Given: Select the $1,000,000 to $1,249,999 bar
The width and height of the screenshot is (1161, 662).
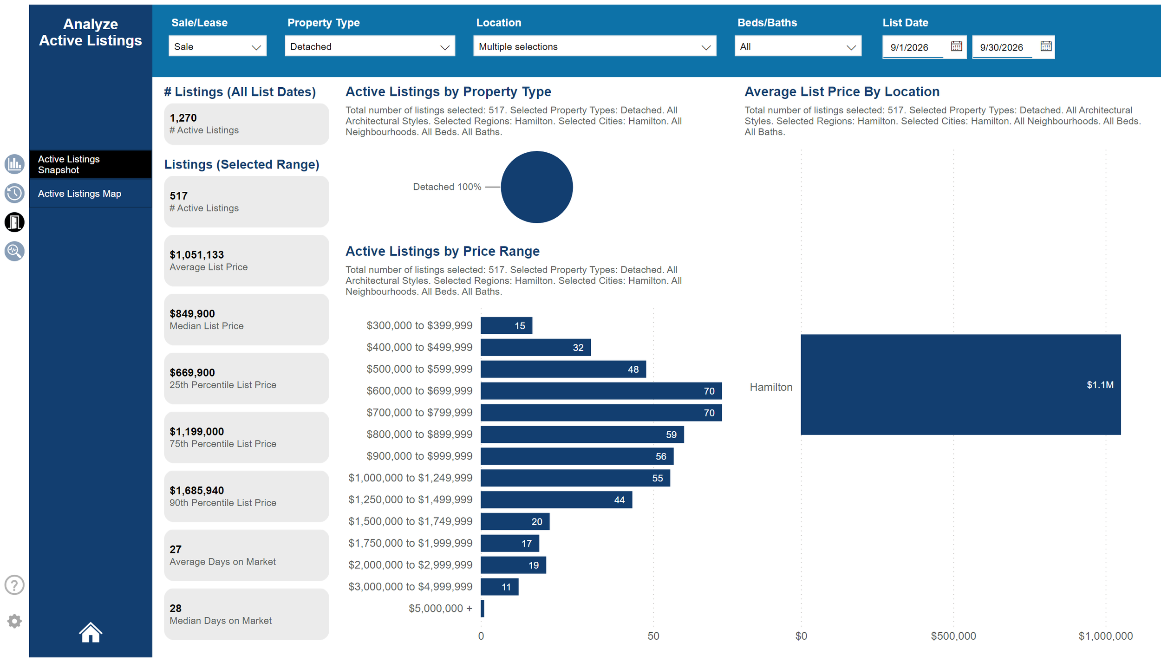Looking at the screenshot, I should [x=575, y=478].
